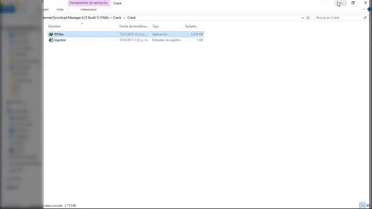Viewport: 372px width, 209px height.
Task: Restore down the Crack explorer window
Action: (x=353, y=3)
